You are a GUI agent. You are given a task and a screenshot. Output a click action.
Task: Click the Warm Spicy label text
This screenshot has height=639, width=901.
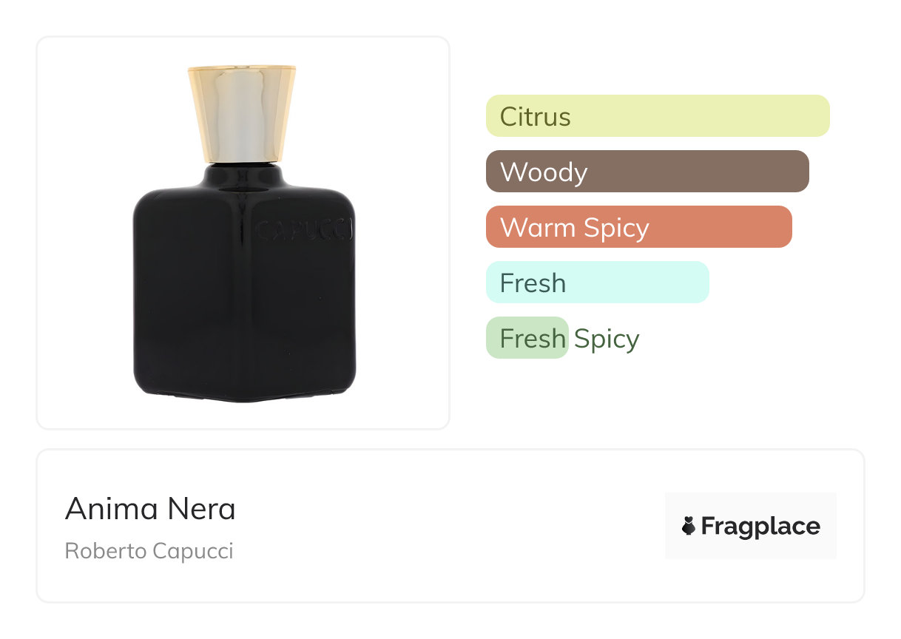(x=574, y=228)
